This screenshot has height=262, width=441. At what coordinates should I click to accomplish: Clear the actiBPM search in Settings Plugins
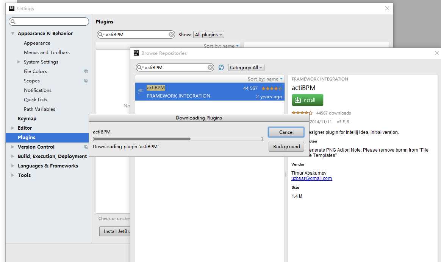click(x=171, y=34)
